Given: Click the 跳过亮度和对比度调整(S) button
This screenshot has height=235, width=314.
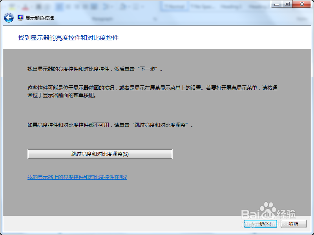Looking at the screenshot, I should pyautogui.click(x=100, y=154).
